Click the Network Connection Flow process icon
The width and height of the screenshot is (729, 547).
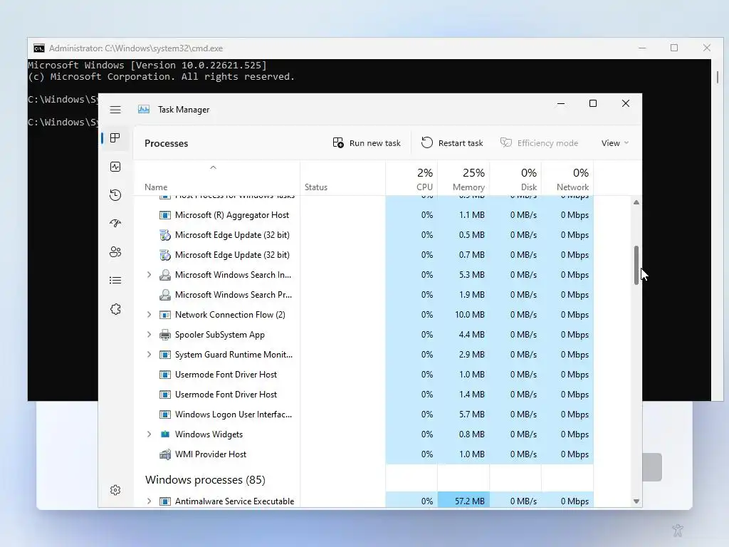165,314
